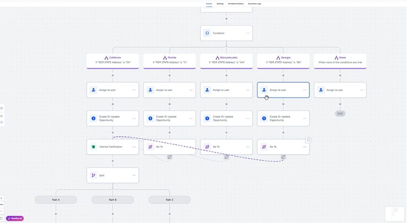The image size is (407, 223).
Task: Click the Internal Notification bell icon
Action: [93, 147]
